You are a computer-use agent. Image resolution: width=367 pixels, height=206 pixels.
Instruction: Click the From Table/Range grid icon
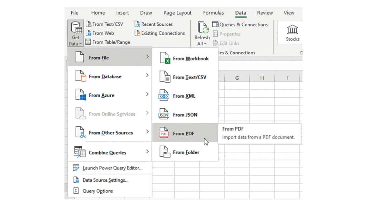(88, 42)
